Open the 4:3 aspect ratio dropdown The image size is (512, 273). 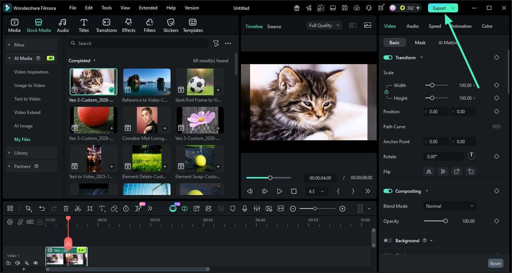tap(317, 191)
